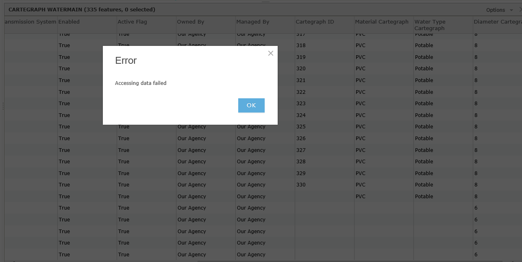
Task: Click the arrow beside Options
Action: [511, 10]
